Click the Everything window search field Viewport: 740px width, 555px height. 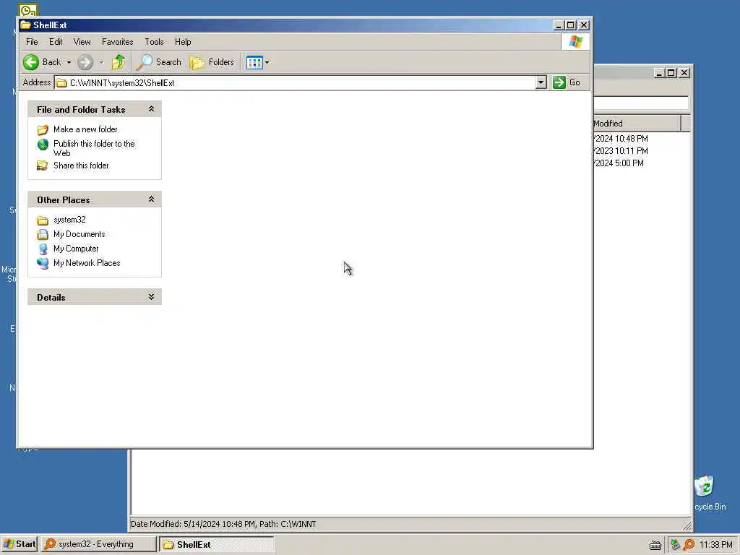click(x=641, y=103)
